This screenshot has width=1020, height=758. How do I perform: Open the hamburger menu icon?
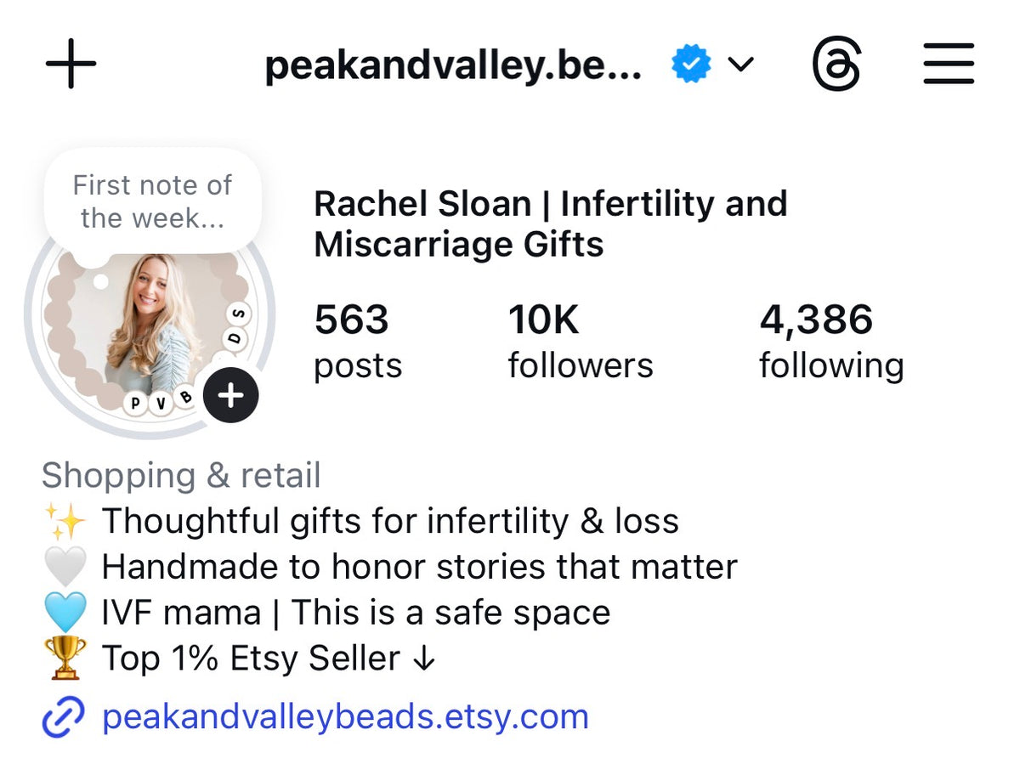(x=949, y=65)
